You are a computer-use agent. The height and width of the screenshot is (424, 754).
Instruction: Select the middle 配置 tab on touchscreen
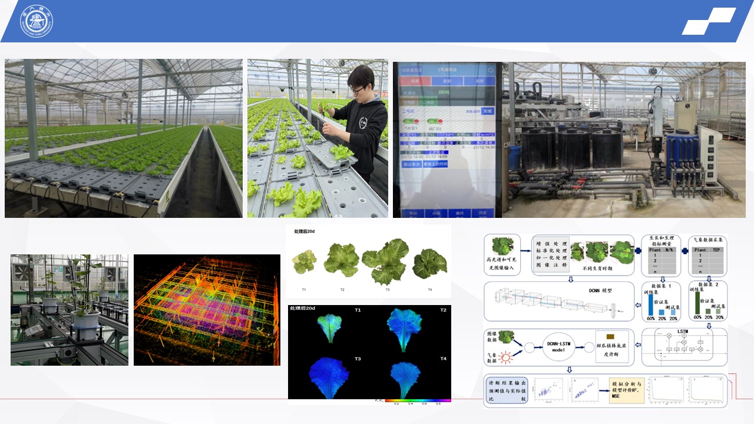click(447, 81)
